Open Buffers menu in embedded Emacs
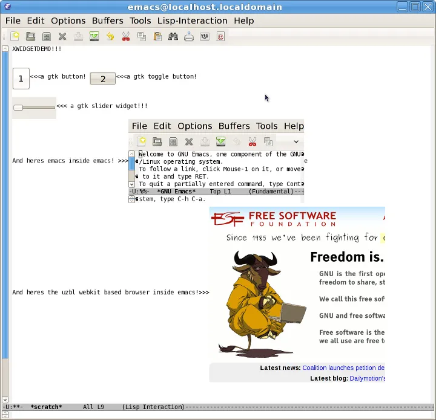This screenshot has height=420, width=436. click(234, 126)
